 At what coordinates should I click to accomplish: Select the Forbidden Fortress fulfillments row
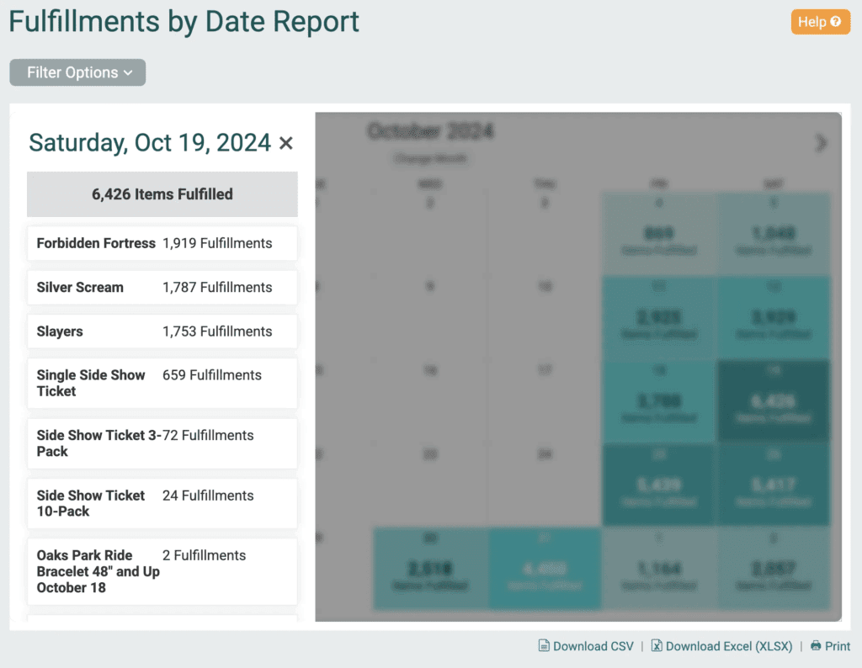coord(162,243)
